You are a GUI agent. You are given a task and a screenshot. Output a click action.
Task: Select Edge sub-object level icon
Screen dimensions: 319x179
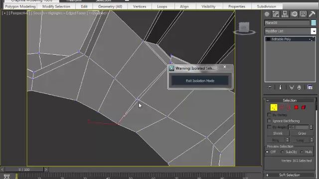[x=282, y=107]
